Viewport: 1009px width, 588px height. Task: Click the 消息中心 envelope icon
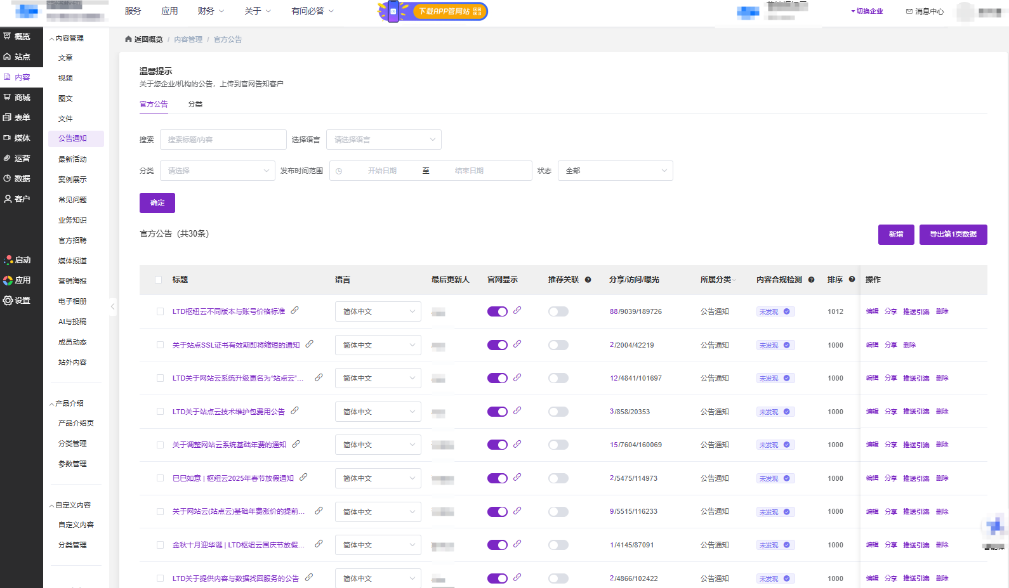tap(909, 11)
